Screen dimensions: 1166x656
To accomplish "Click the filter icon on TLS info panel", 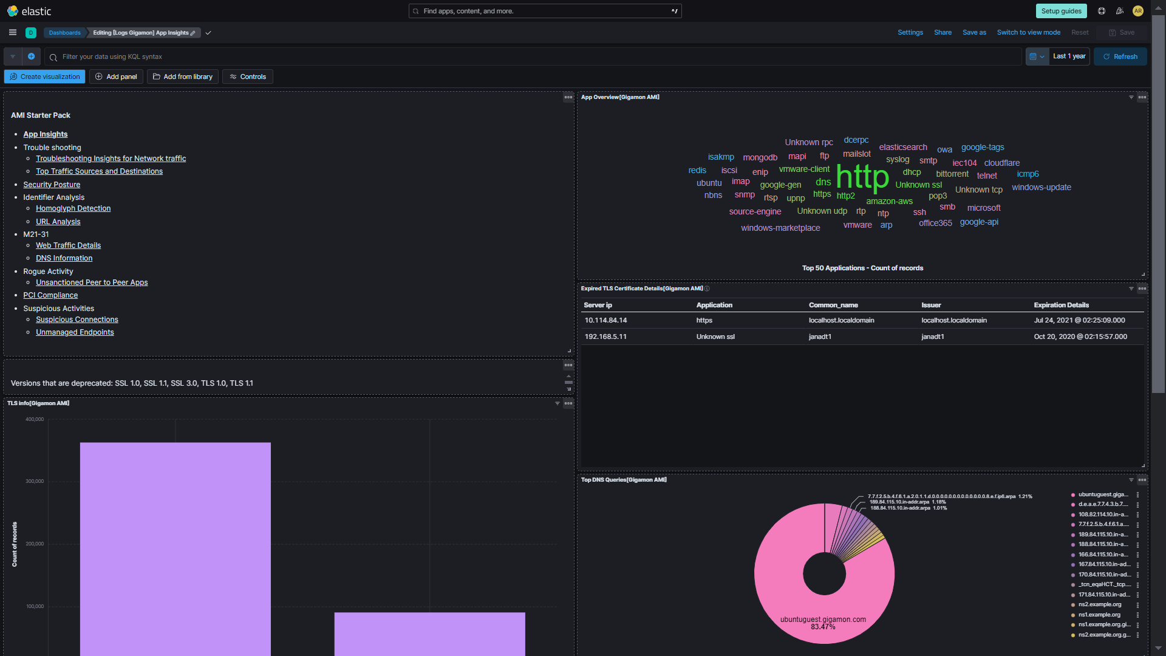I will [557, 403].
